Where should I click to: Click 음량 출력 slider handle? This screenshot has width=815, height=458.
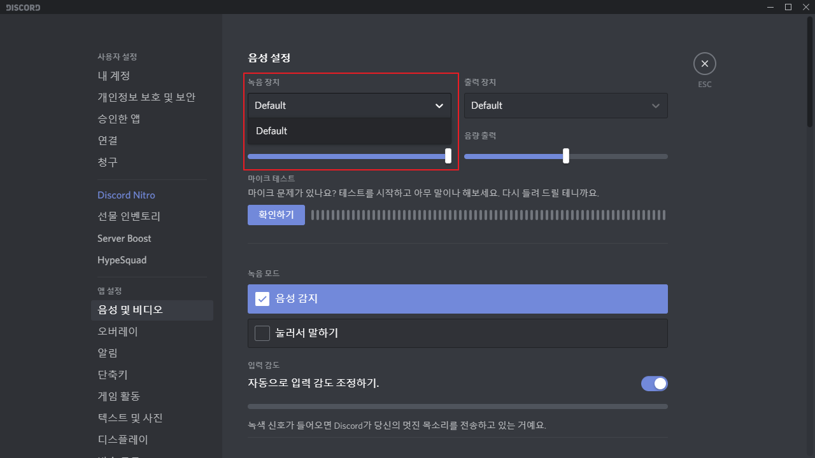[x=566, y=156]
